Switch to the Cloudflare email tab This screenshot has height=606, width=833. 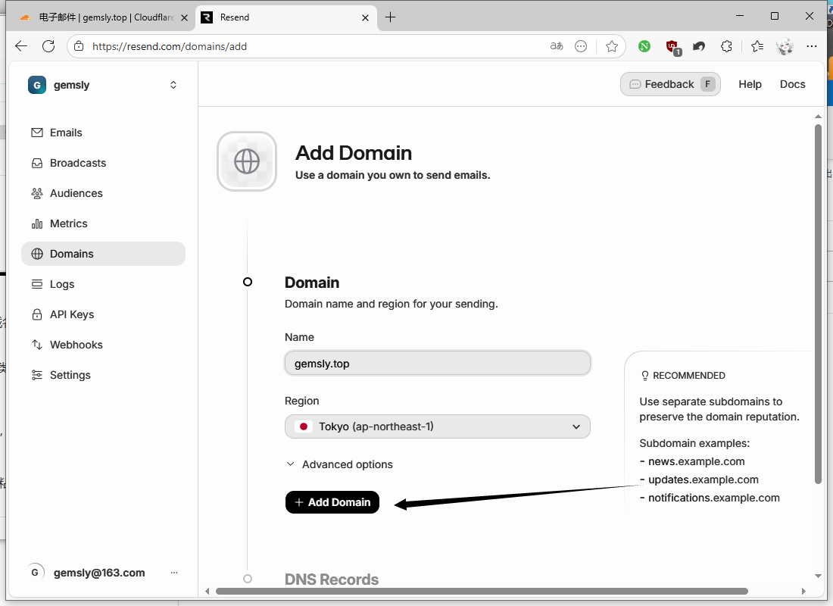[x=102, y=17]
